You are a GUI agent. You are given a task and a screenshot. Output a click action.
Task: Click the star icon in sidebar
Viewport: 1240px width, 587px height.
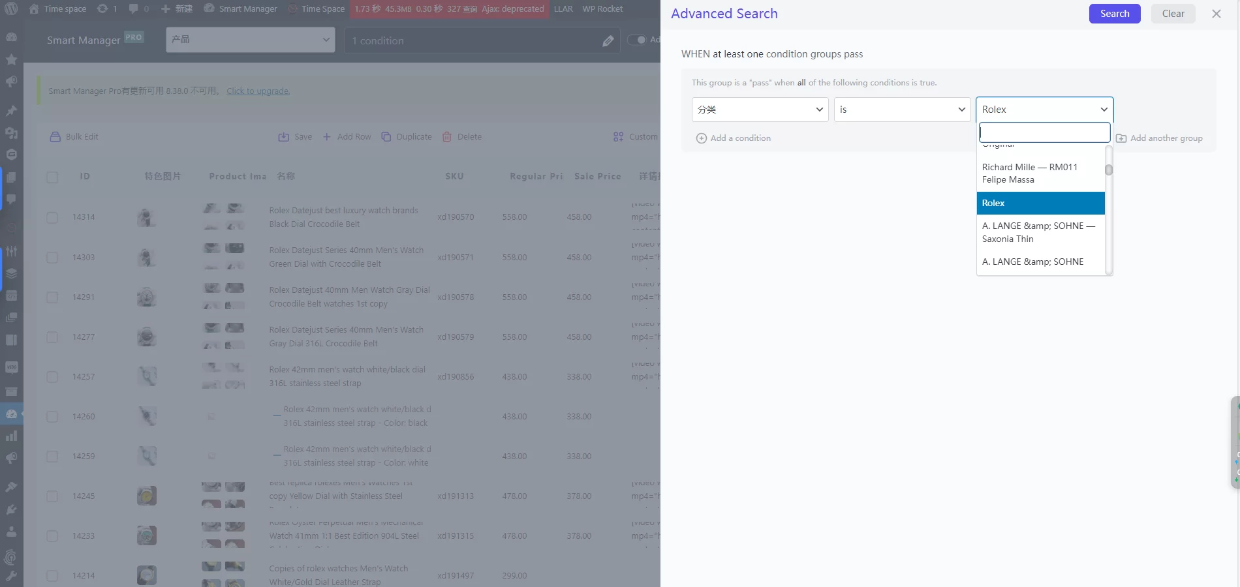tap(11, 59)
